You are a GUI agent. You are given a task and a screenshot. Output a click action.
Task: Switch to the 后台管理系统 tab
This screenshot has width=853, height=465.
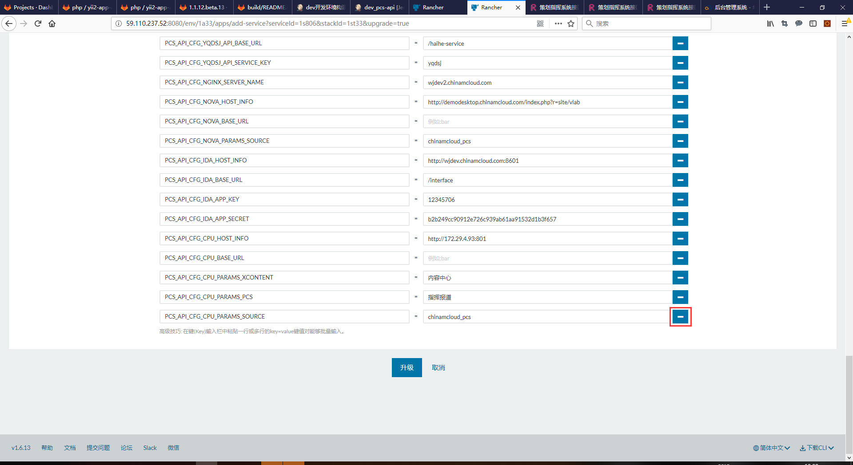730,8
